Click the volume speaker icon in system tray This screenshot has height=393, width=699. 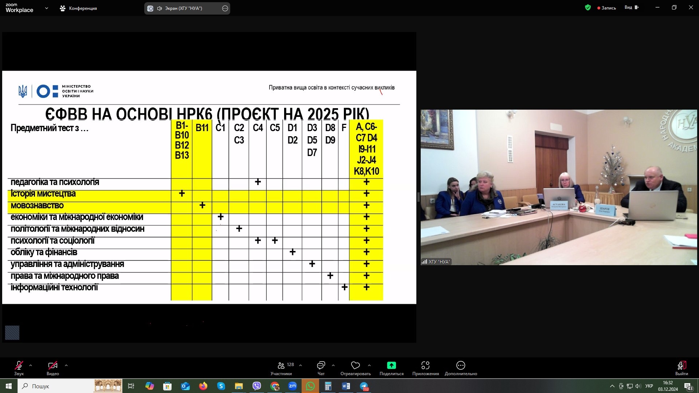638,386
